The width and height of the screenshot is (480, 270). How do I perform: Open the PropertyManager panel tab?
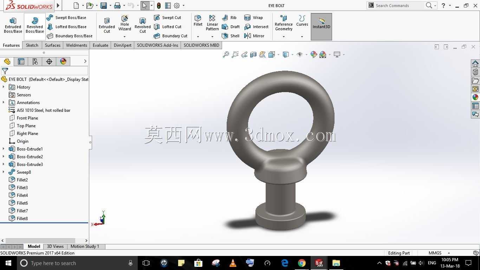pos(21,62)
